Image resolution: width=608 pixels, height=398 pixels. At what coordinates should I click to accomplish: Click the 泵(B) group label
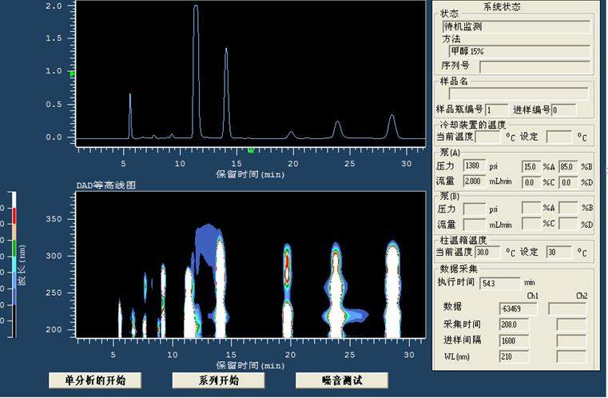pos(450,196)
